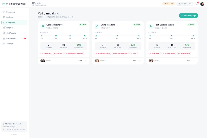Select the 24h cadence marker in Post-Surgical Watch
Viewport: 207px width, 138px height.
pos(150,36)
